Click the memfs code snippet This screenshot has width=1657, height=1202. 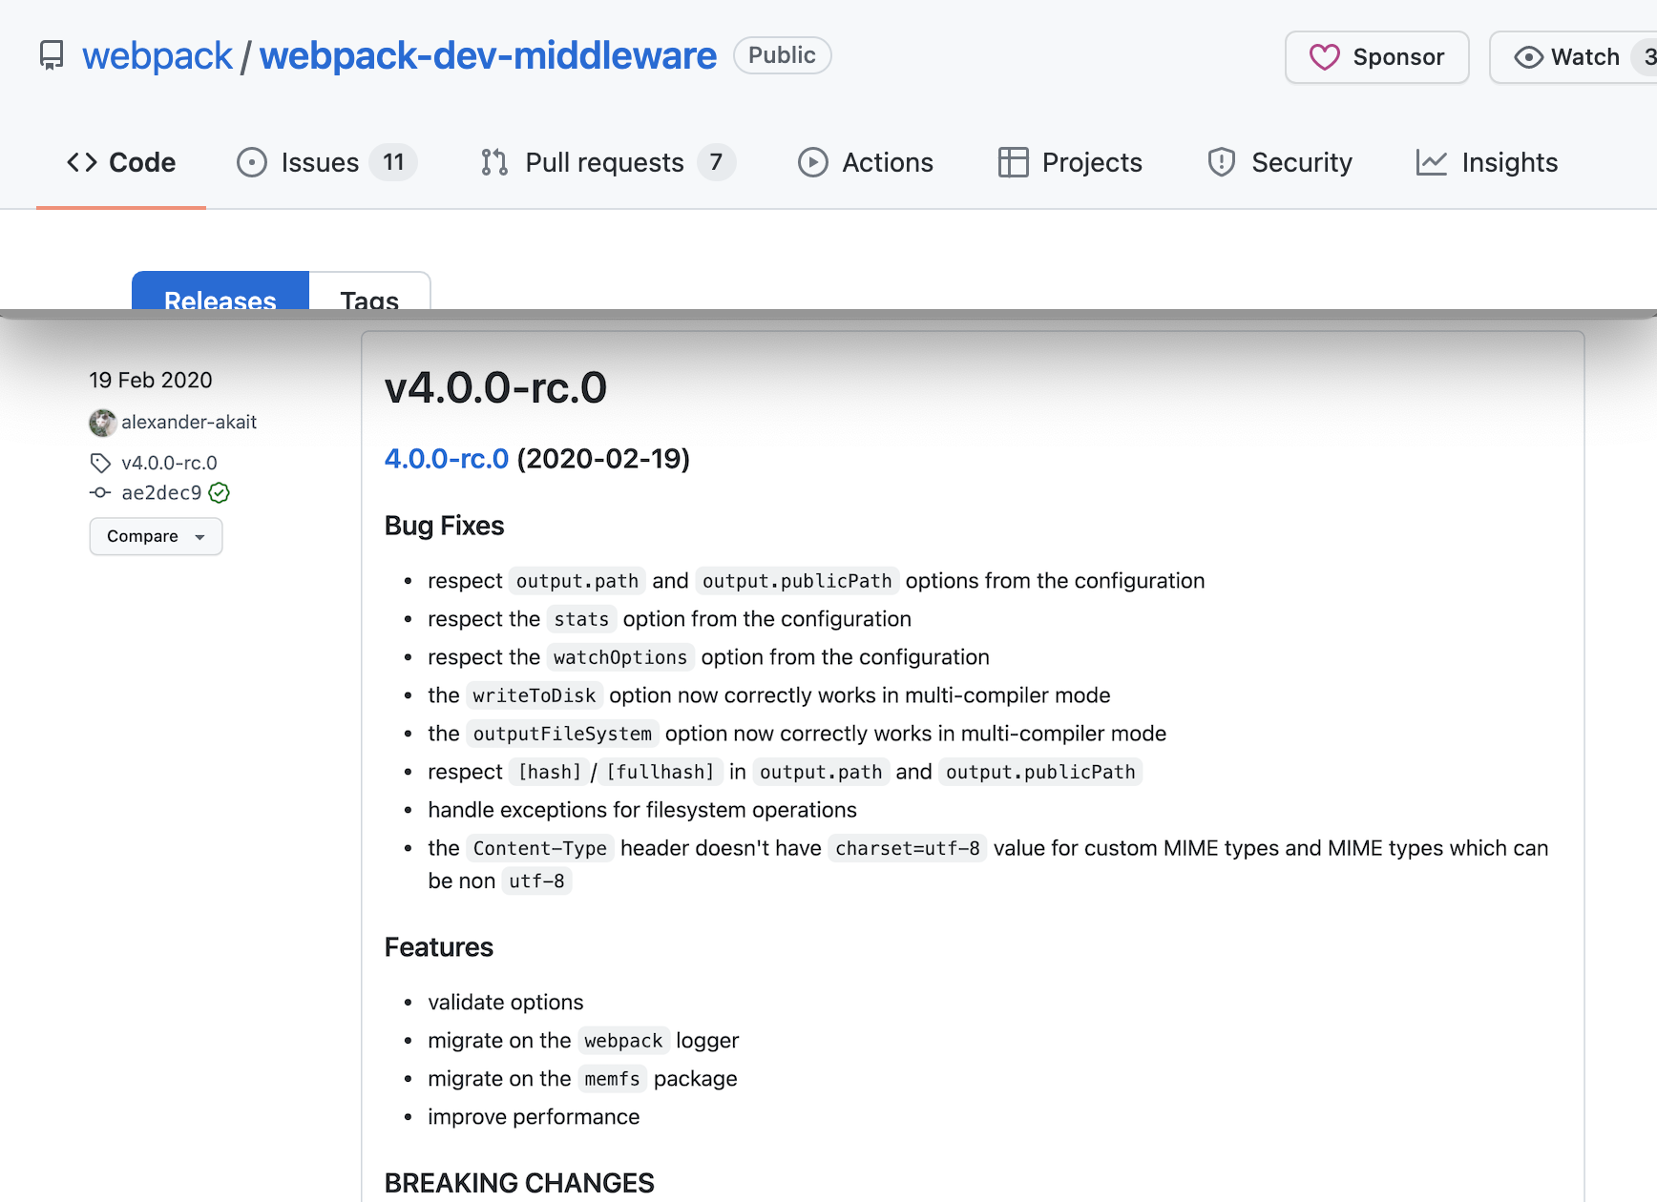(612, 1079)
